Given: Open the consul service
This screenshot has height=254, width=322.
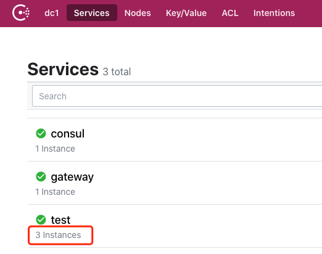Looking at the screenshot, I should pos(68,134).
